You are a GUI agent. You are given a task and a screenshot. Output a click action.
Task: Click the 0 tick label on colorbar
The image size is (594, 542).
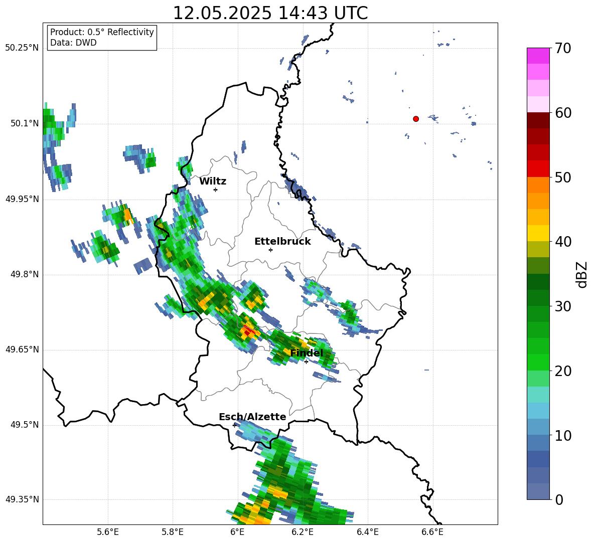(558, 499)
